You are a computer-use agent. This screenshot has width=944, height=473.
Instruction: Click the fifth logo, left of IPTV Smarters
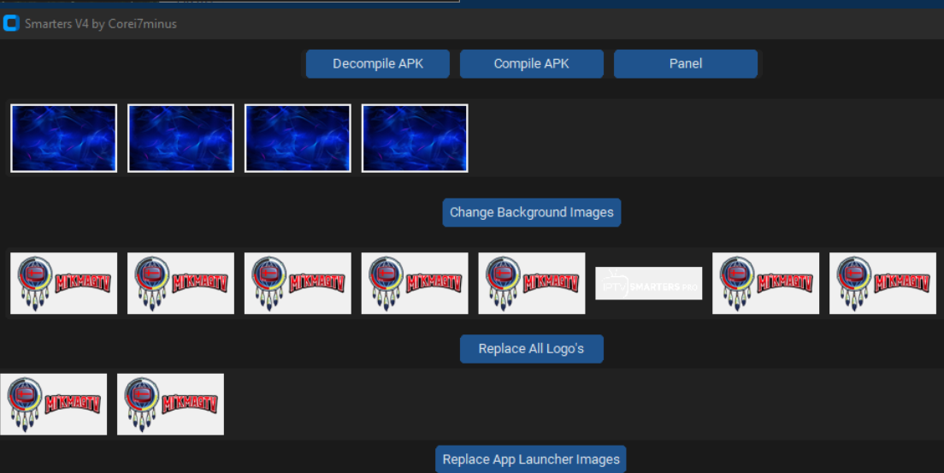click(x=531, y=283)
